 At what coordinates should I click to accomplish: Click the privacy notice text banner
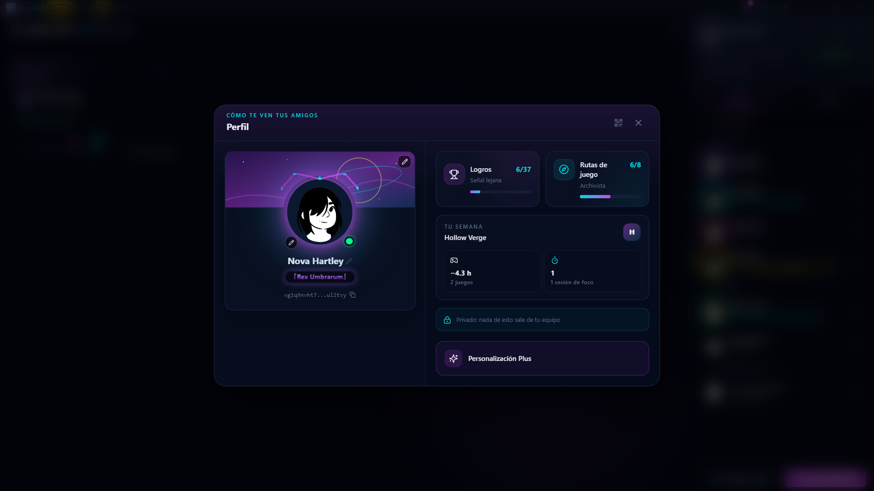[542, 320]
